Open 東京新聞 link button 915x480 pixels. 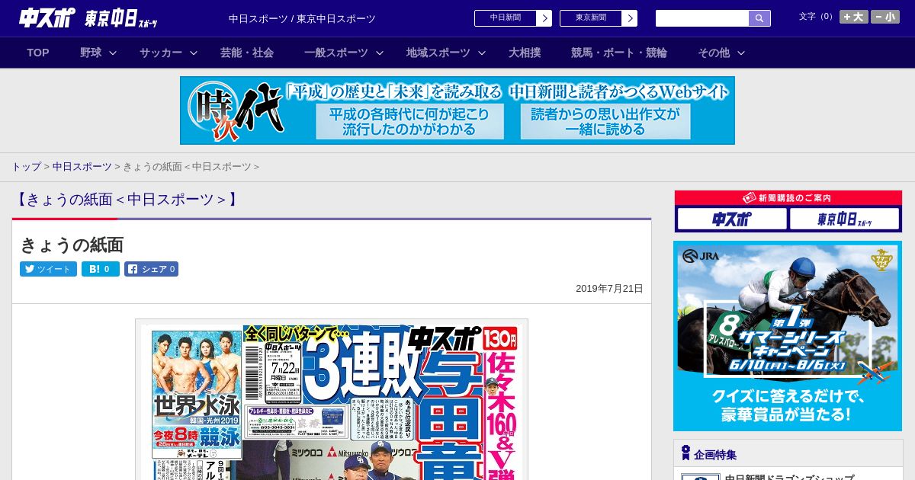591,18
